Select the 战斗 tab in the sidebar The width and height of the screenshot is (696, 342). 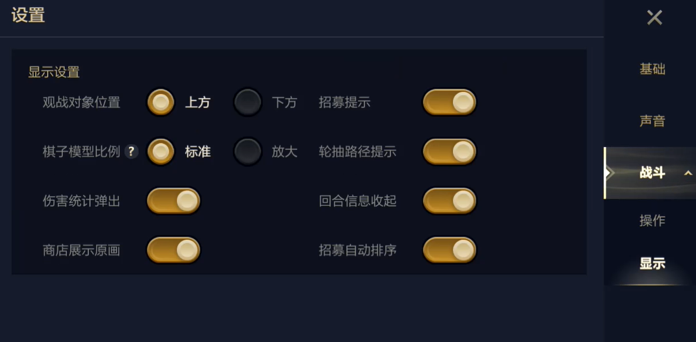click(x=651, y=173)
